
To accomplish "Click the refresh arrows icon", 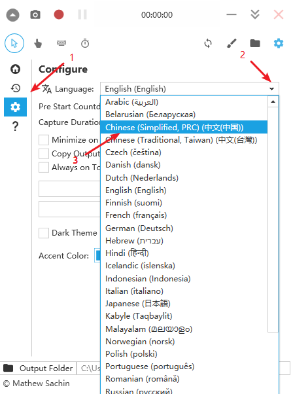I will click(208, 43).
